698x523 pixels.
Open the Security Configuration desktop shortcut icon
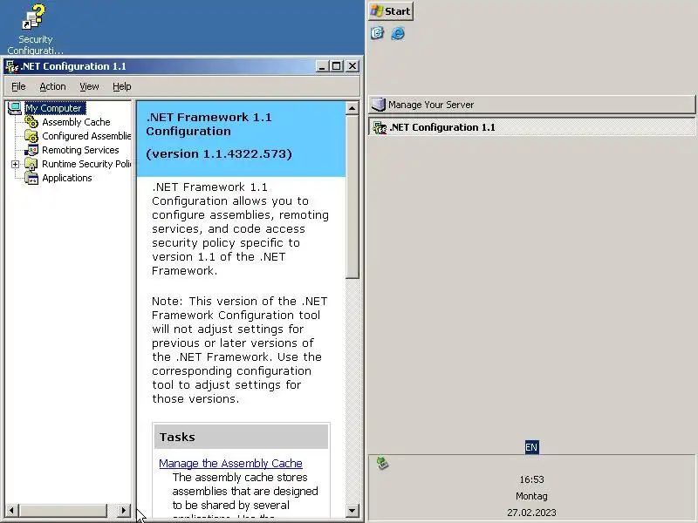[34, 17]
